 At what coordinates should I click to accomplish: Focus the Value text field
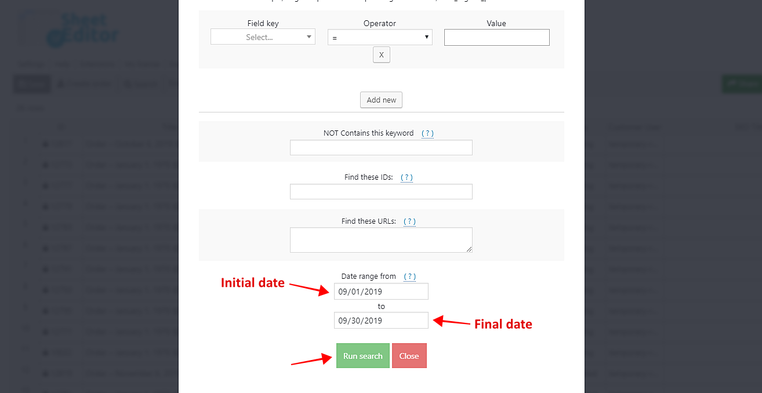click(x=497, y=38)
